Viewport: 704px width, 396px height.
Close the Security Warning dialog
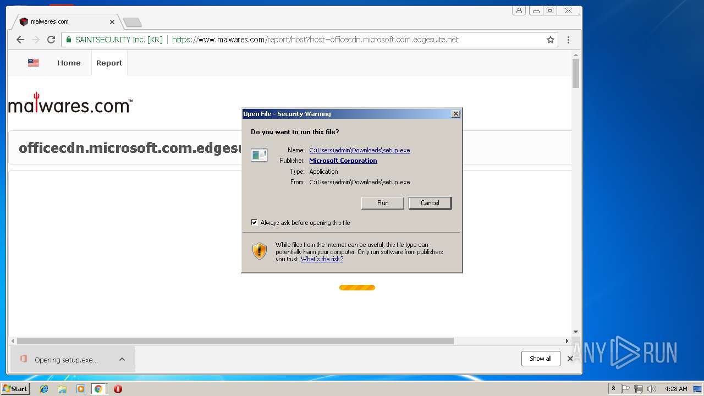click(455, 114)
